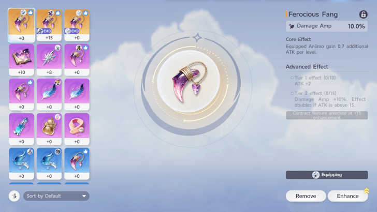The image size is (377, 212).
Task: Click the avatar icon on the Equipping bar
Action: click(316, 175)
